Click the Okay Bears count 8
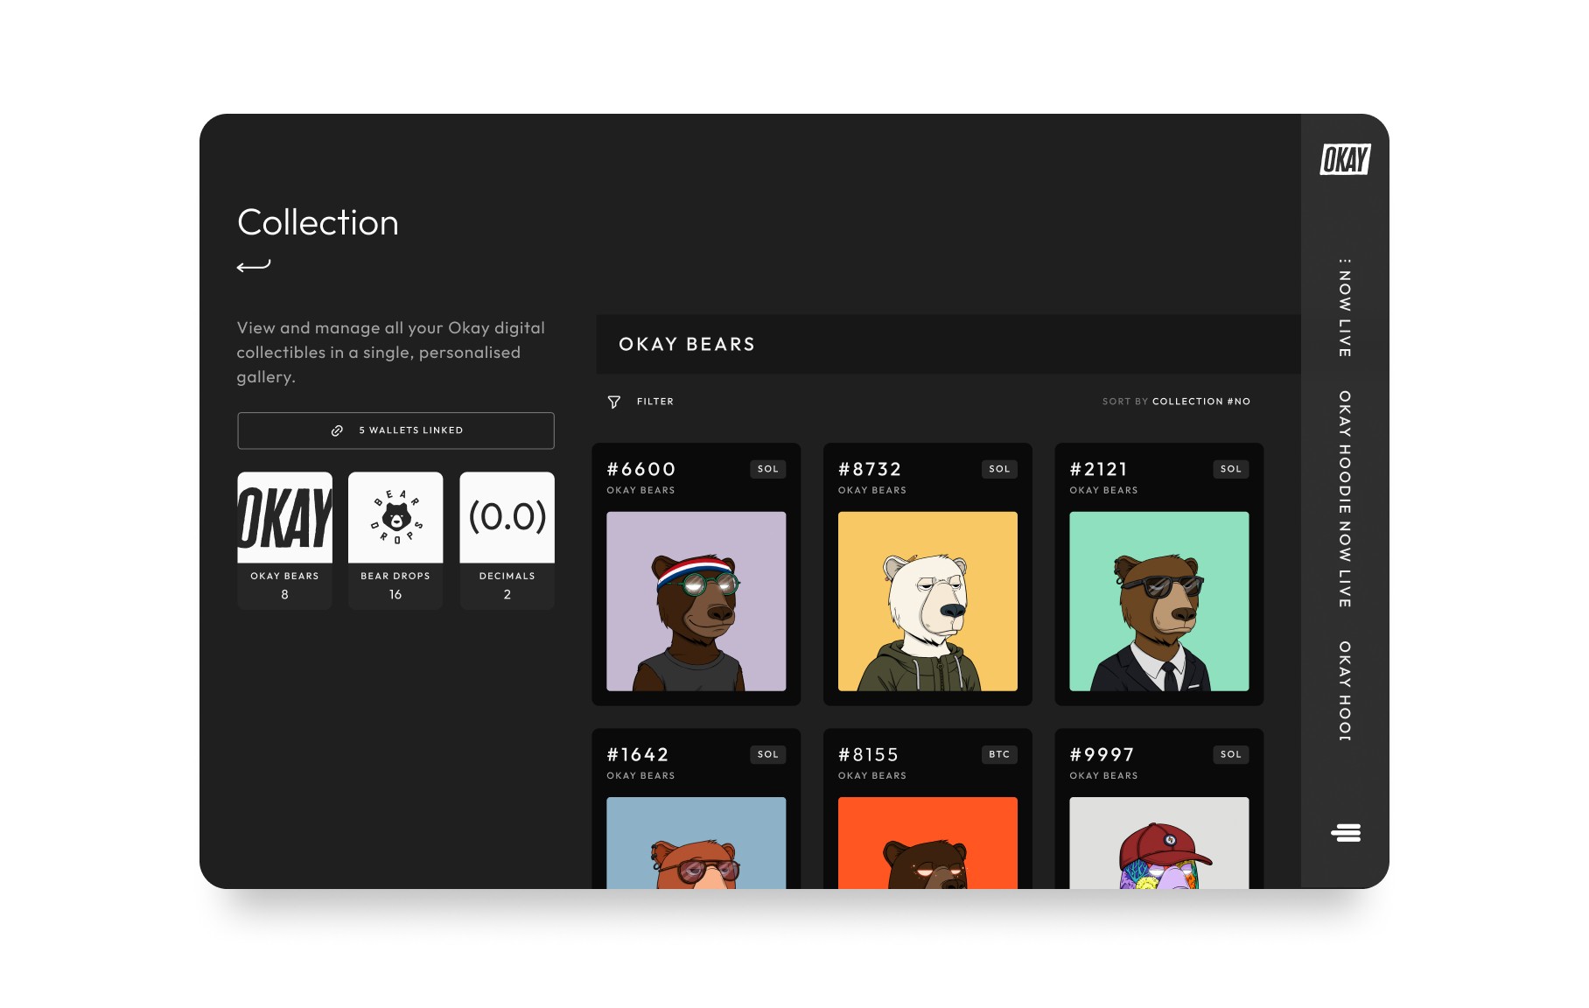This screenshot has width=1589, height=1008. [284, 595]
